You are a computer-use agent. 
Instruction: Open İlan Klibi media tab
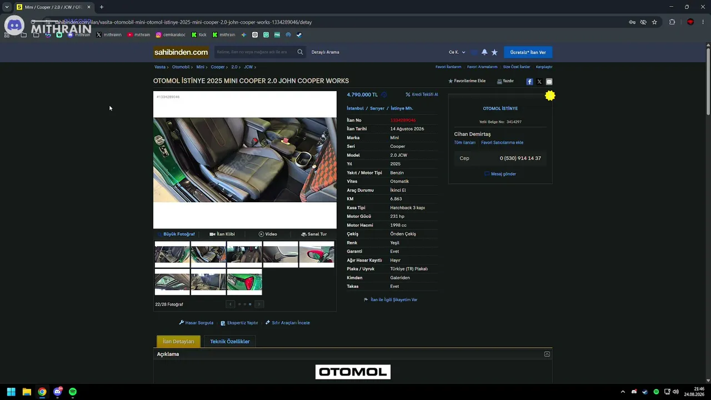click(x=222, y=234)
